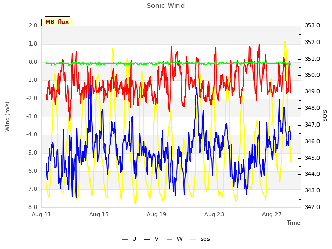Viewport: 332px width, 249px height.
Task: Click the 2.0 left axis value
Action: 33,25
